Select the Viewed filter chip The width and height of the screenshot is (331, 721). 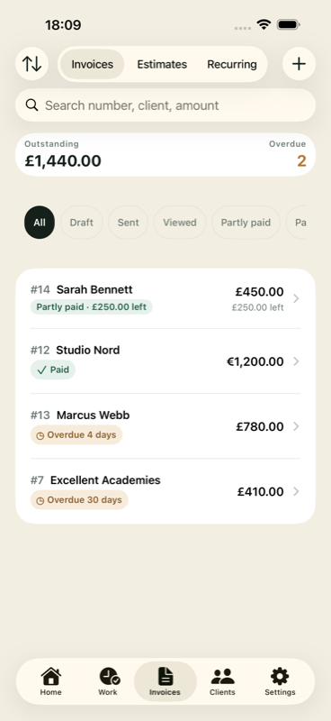point(180,223)
